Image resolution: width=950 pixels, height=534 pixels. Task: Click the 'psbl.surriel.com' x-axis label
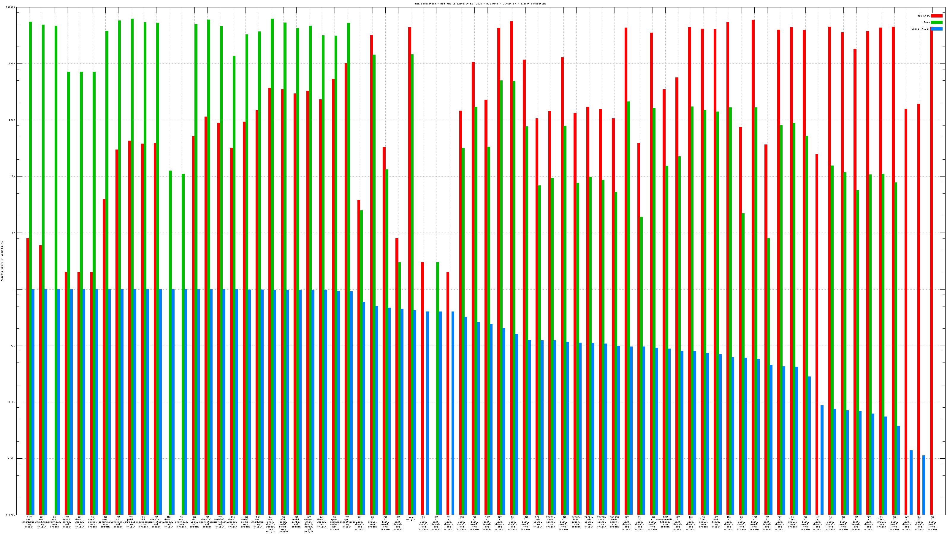click(x=131, y=522)
